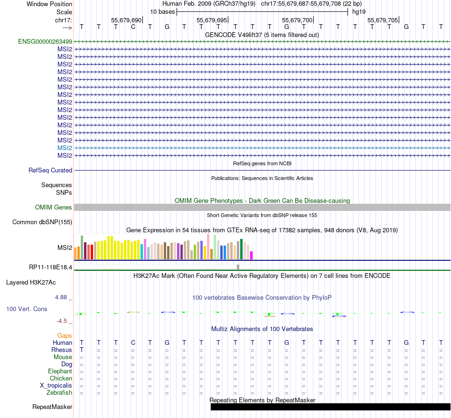Click the RepeatMasker track label
Screen dimensions: 451x418
coord(52,407)
